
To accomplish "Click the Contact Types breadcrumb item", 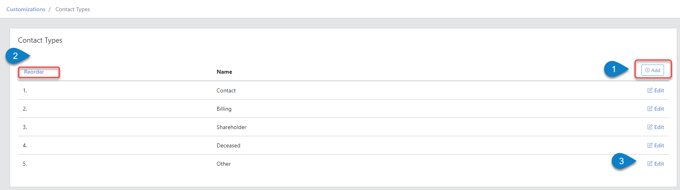I will (73, 9).
